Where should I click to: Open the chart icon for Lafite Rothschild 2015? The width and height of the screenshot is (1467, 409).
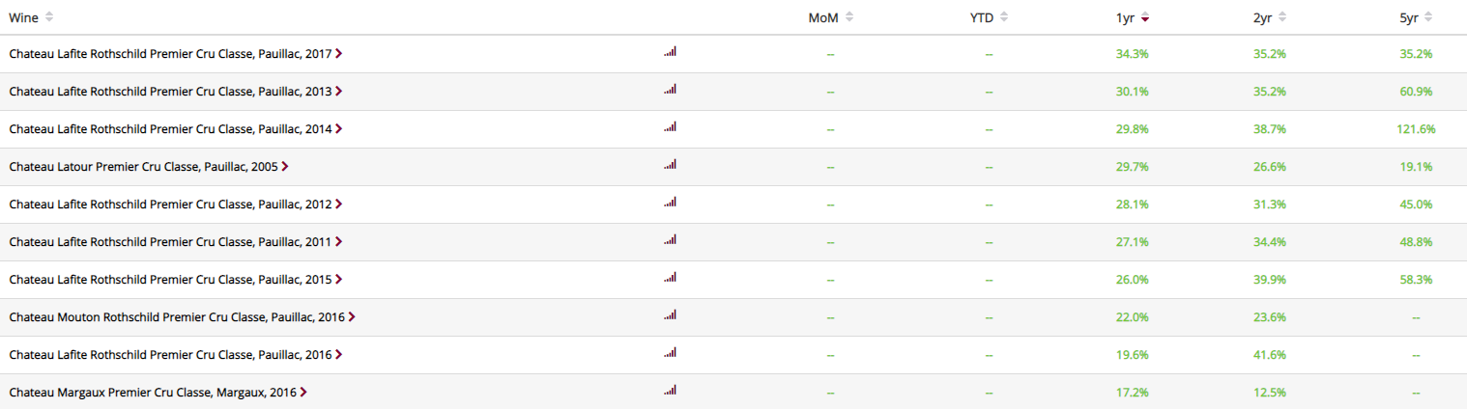click(670, 278)
